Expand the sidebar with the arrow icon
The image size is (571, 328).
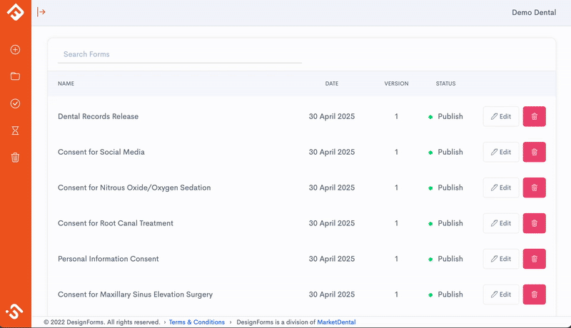[41, 12]
